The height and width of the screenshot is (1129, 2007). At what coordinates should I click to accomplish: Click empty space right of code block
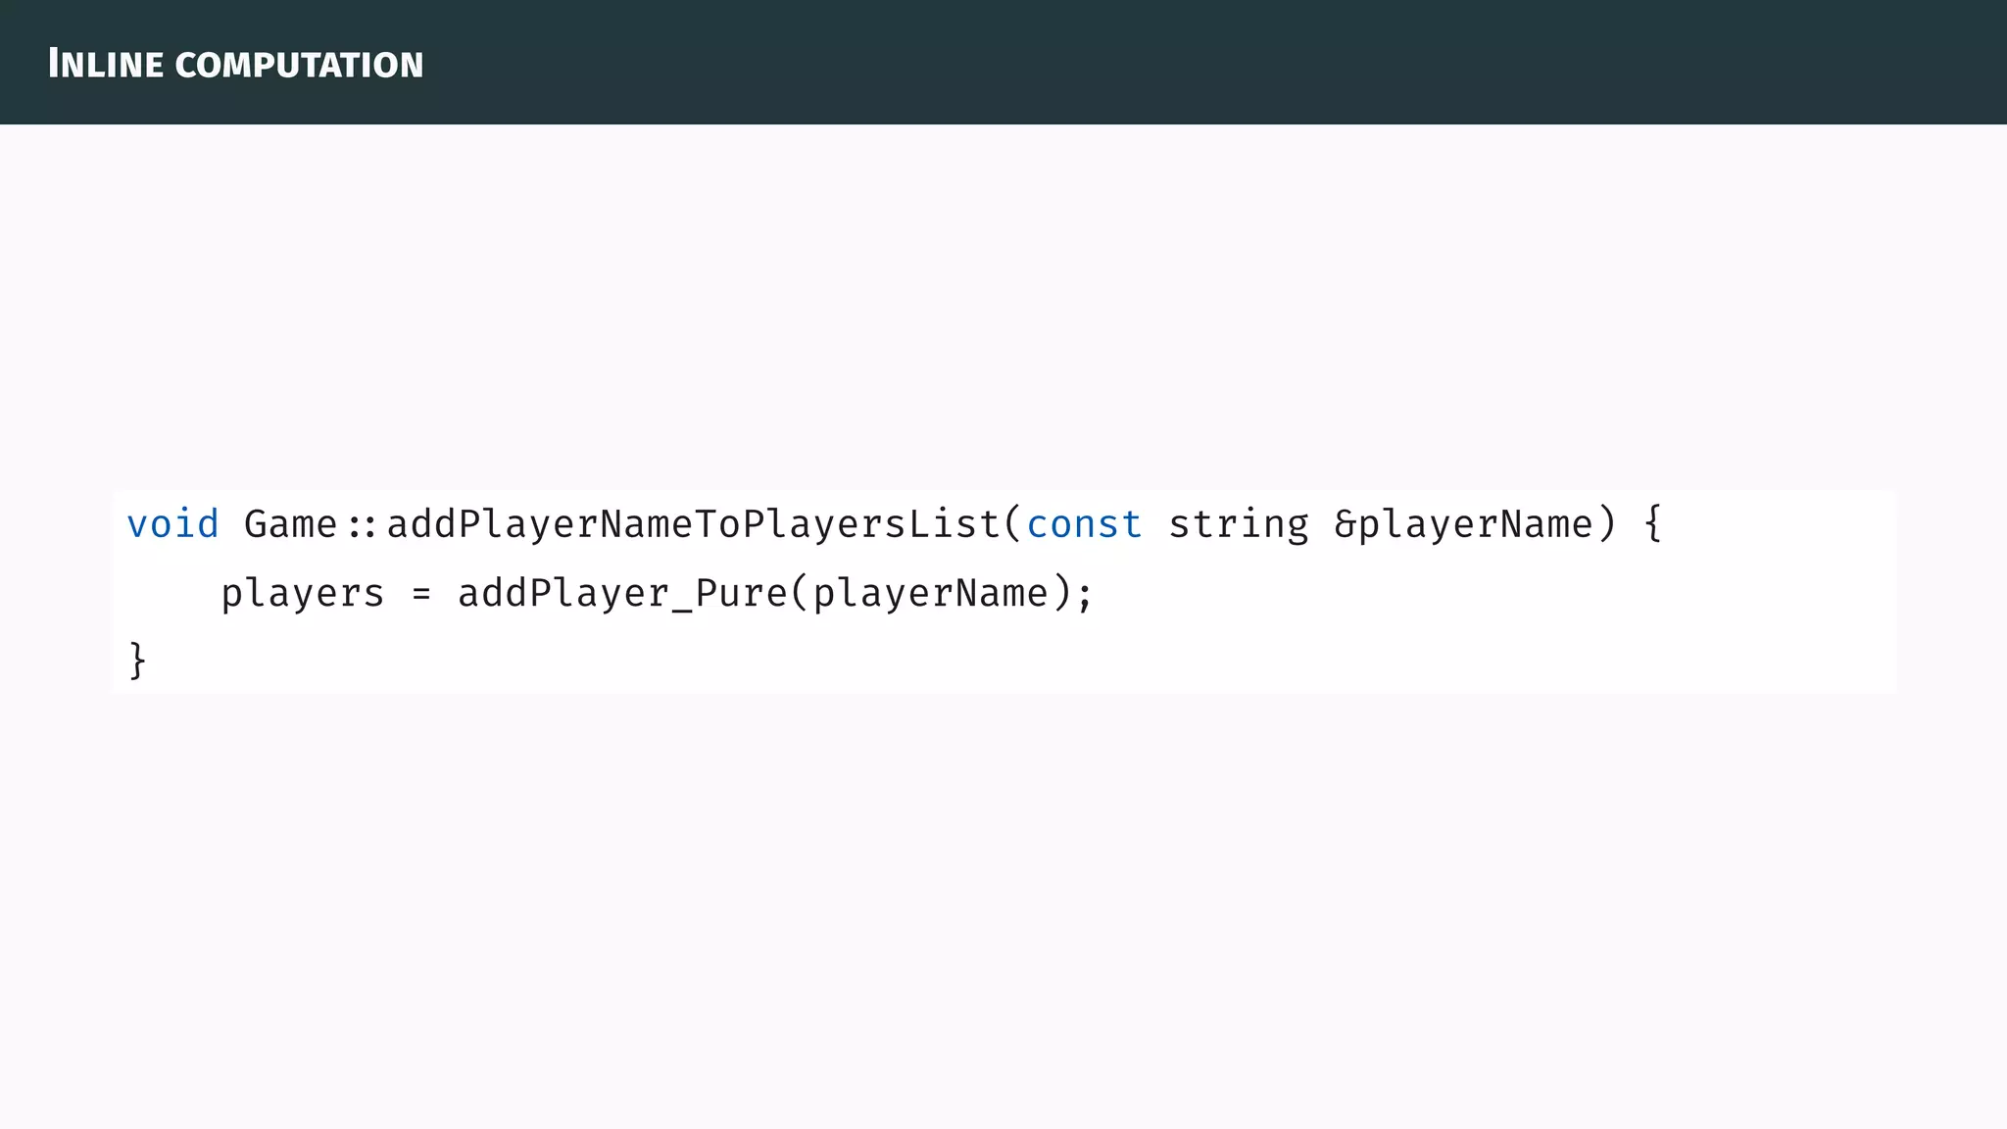point(1950,592)
